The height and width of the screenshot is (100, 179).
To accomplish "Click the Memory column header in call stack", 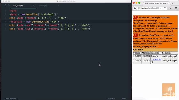I will [x=146, y=53].
